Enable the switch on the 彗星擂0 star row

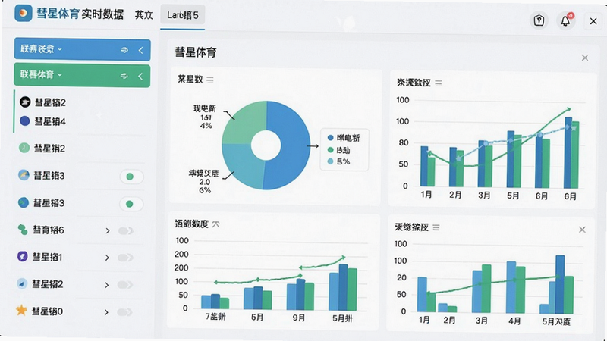124,312
